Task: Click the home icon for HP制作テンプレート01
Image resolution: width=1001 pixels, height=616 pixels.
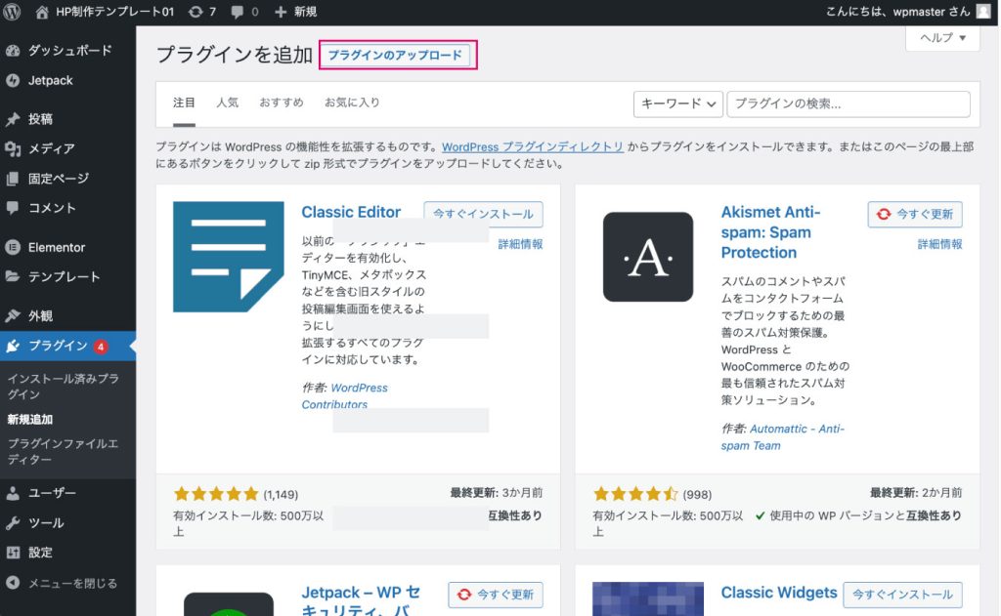Action: (41, 12)
